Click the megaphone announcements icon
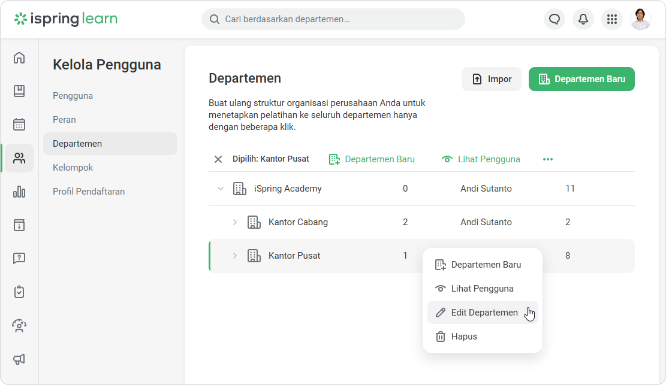This screenshot has width=666, height=385. (x=19, y=359)
